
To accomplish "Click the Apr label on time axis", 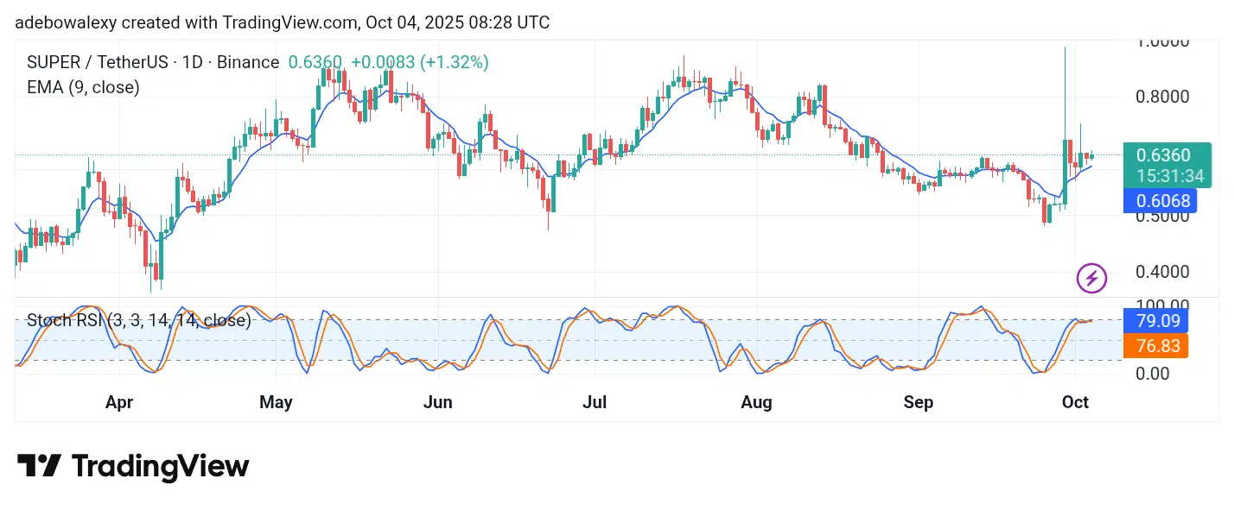I will pyautogui.click(x=119, y=402).
